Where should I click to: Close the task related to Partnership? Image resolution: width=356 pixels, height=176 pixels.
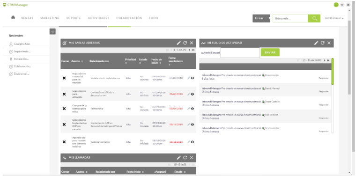pyautogui.click(x=64, y=109)
